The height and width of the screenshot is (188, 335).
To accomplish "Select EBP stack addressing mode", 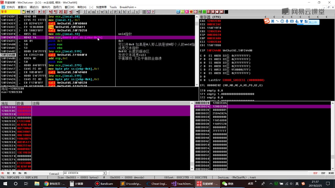I will [323, 173].
